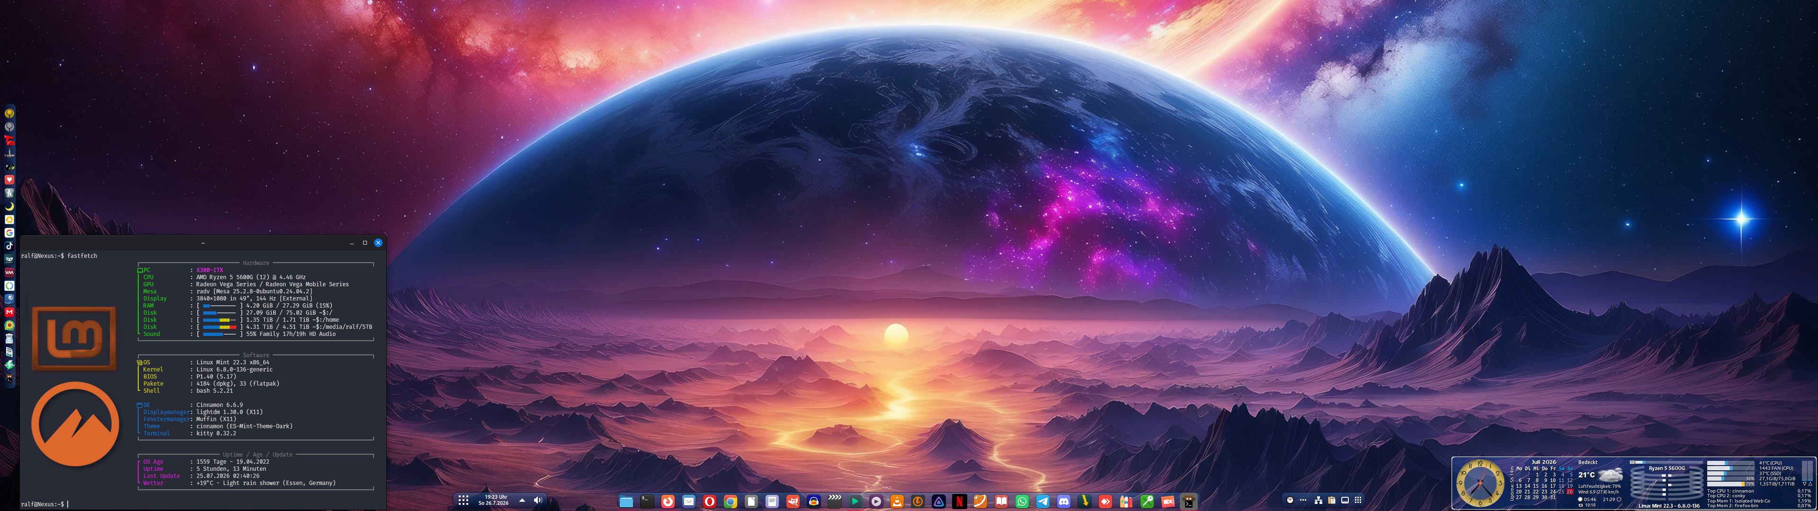The image size is (1818, 511).
Task: Launch the black terminal icon in dock
Action: 646,501
